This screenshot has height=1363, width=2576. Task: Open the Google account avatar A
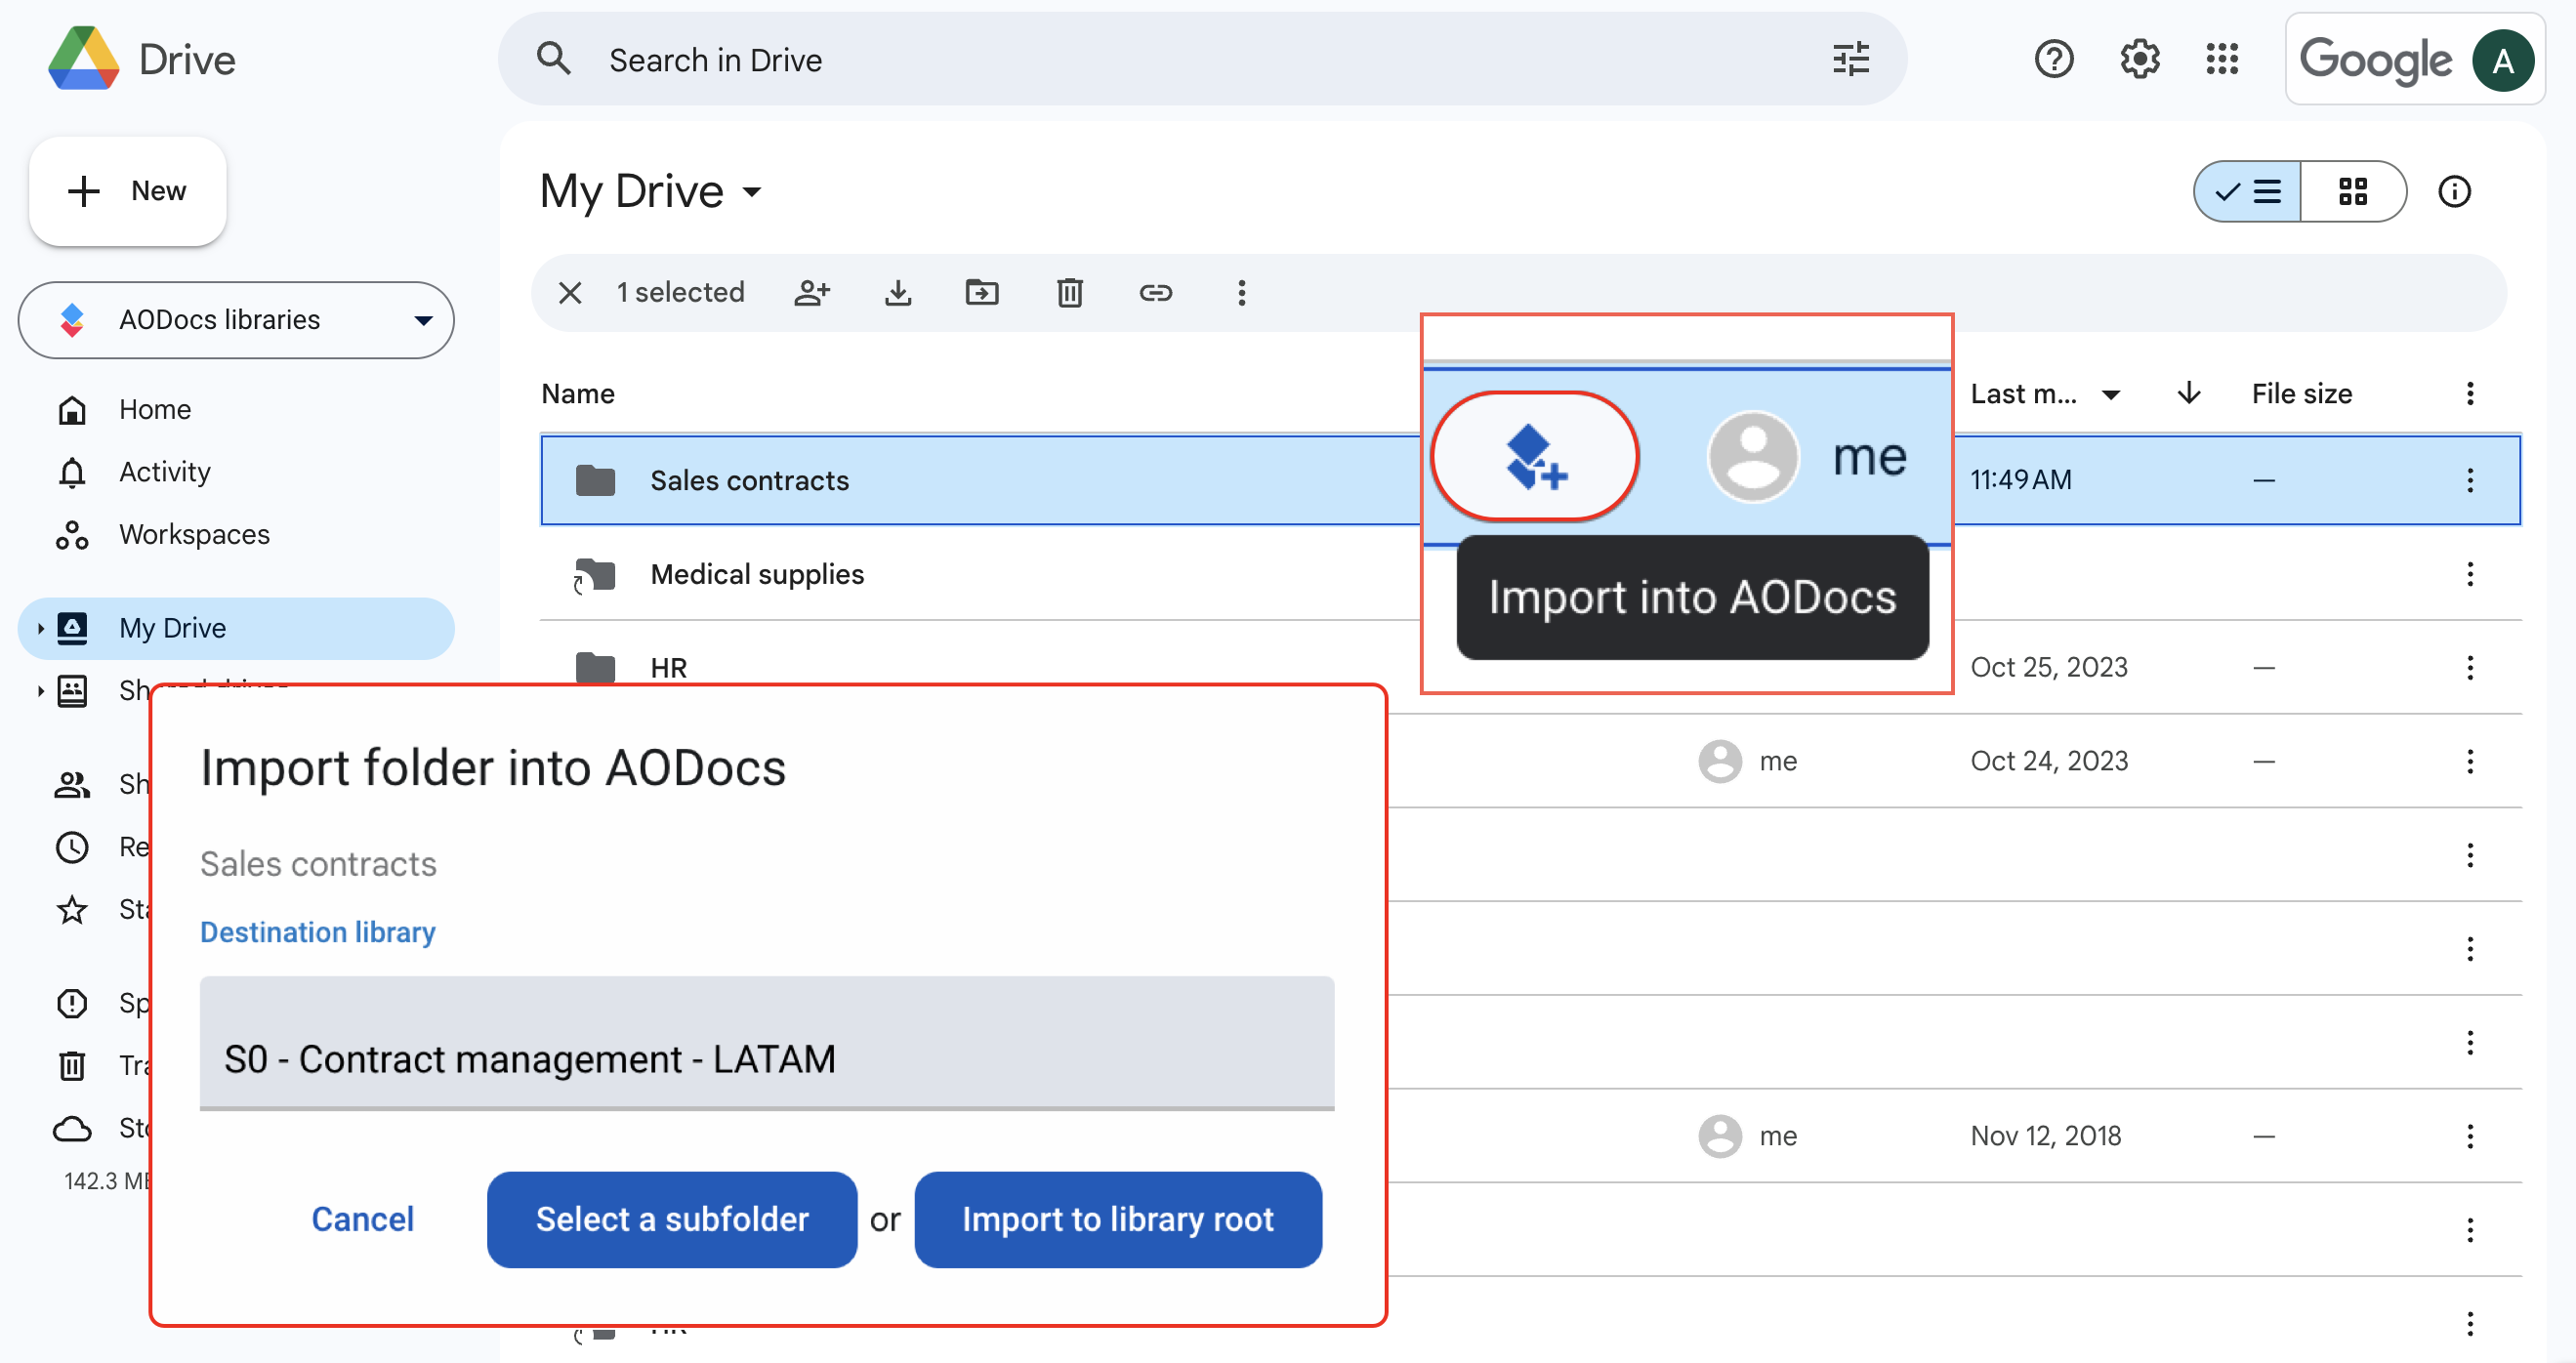click(x=2502, y=61)
